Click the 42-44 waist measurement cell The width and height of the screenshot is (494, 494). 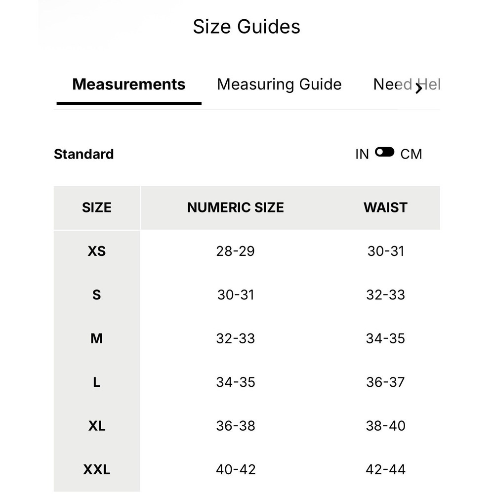pos(385,470)
